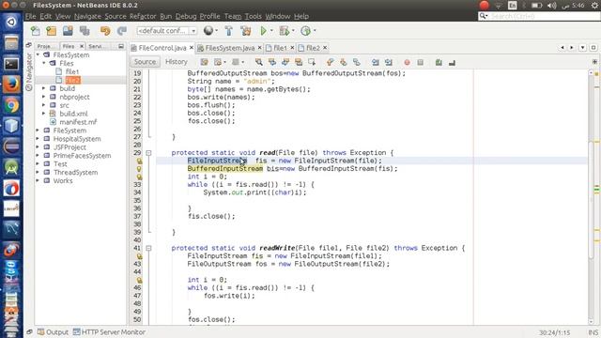Switch to file1 editor tab
The height and width of the screenshot is (338, 601).
(280, 48)
